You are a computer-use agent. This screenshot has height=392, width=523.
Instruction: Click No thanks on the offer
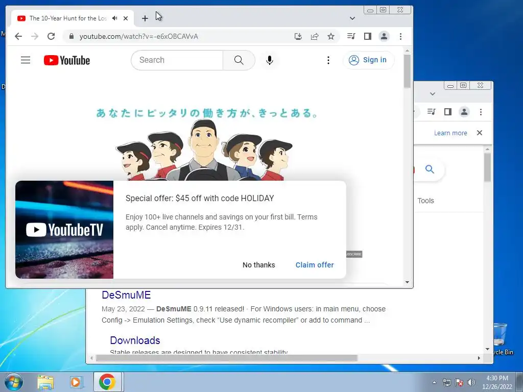click(259, 265)
